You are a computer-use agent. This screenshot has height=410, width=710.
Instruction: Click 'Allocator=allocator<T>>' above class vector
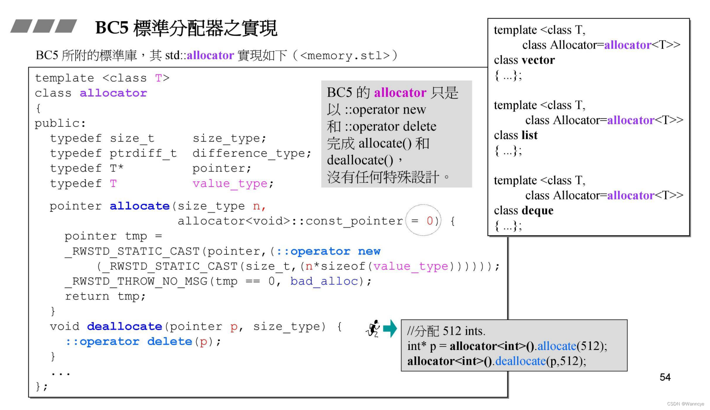tap(615, 45)
